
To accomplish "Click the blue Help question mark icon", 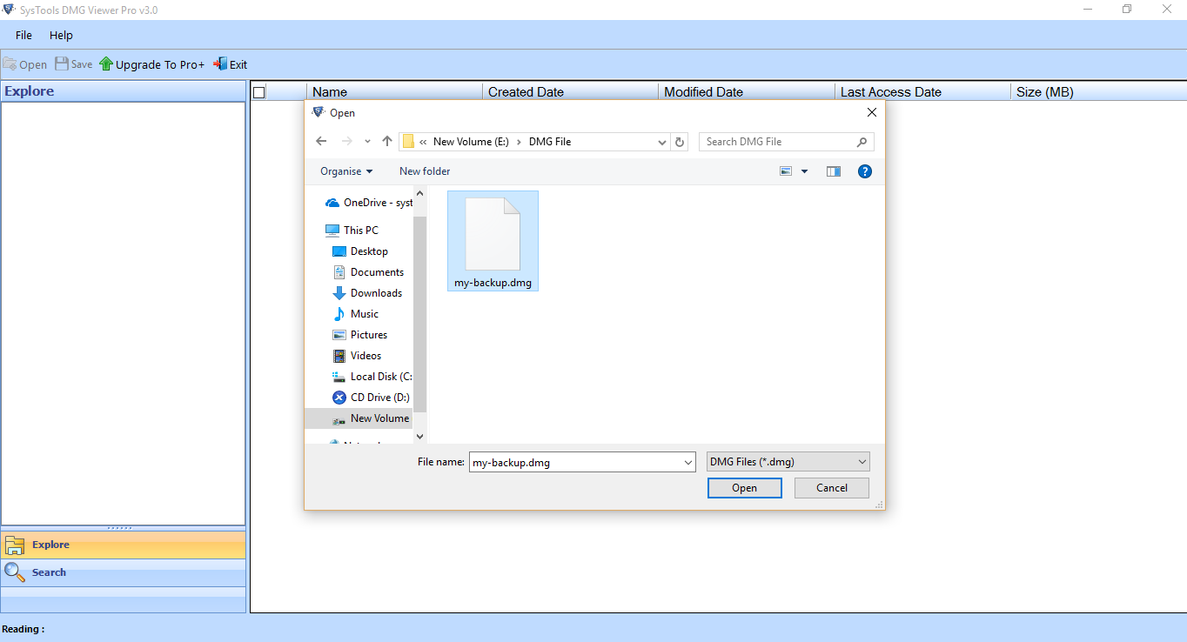I will pyautogui.click(x=864, y=171).
